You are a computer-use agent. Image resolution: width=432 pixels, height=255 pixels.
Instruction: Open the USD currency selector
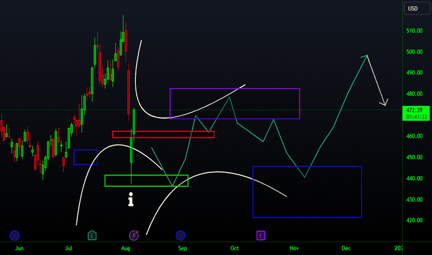(x=417, y=8)
